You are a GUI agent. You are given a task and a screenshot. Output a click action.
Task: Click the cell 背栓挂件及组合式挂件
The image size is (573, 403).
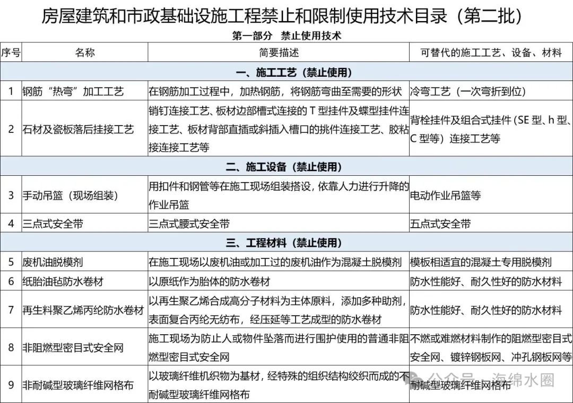click(x=491, y=129)
